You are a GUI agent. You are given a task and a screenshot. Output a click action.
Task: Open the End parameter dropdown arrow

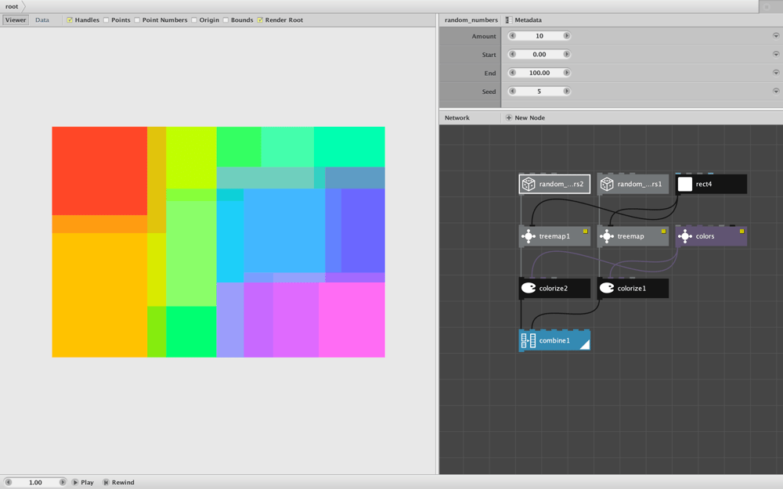point(775,73)
